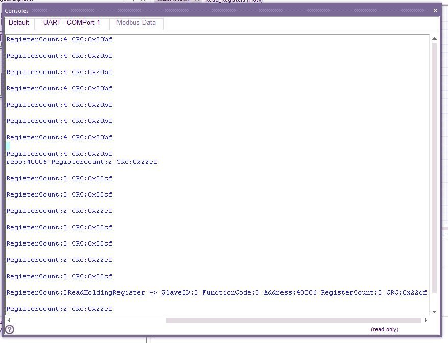Click the ReadHoldingRegister SlaveID:2 log line
Screen dimensions: 448x343
pyautogui.click(x=217, y=292)
